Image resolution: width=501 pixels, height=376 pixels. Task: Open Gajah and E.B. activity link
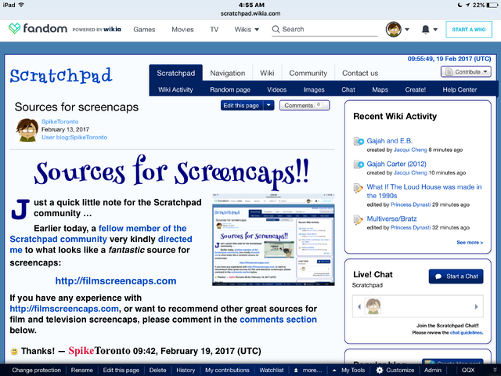390,141
